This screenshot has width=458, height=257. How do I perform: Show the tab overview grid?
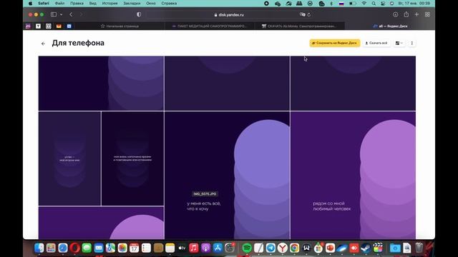427,14
